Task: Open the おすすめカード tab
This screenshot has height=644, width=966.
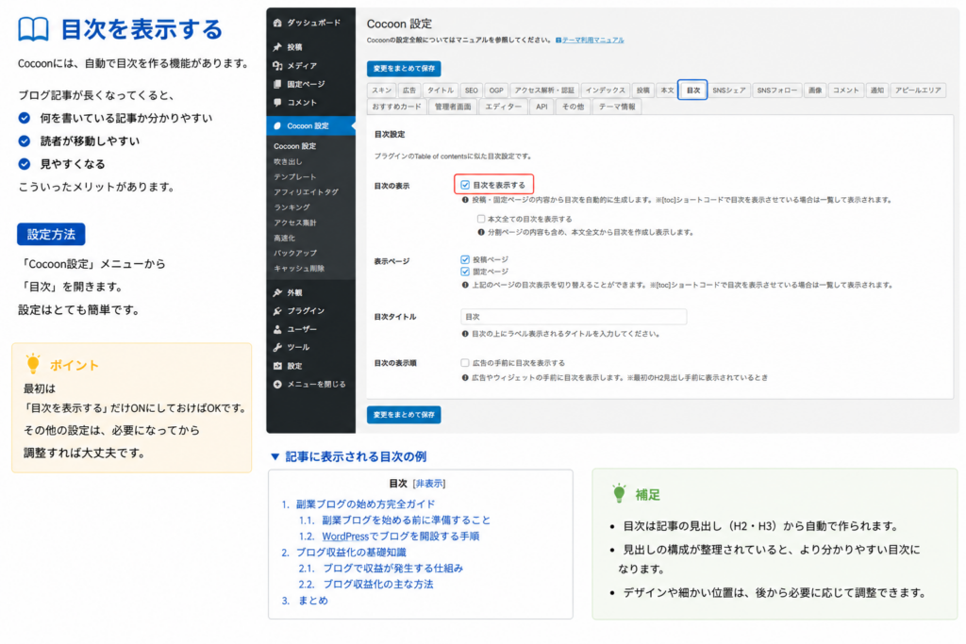Action: click(396, 107)
